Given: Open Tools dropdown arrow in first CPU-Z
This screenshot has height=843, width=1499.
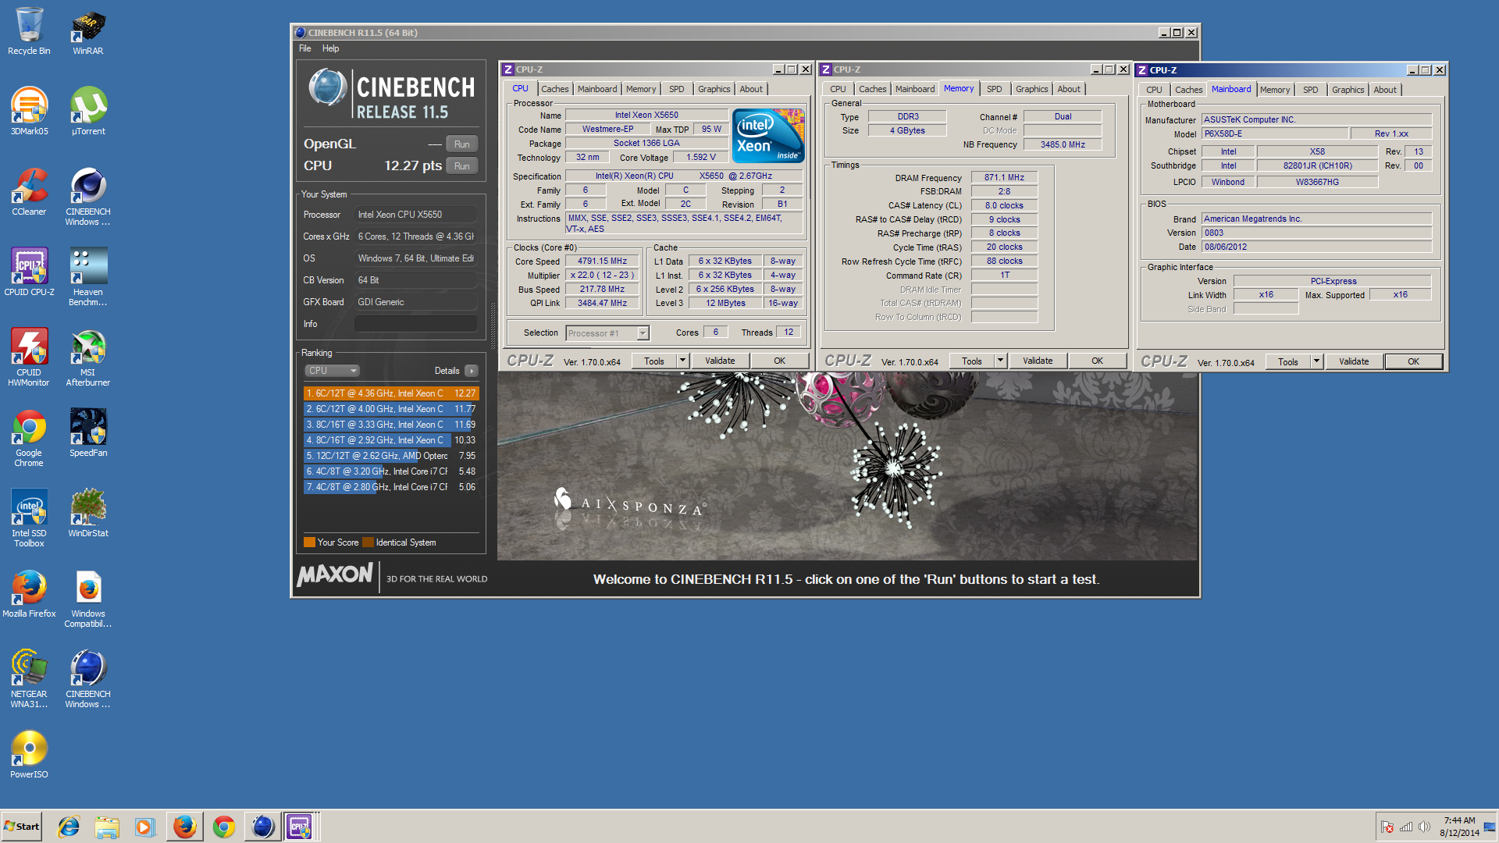Looking at the screenshot, I should (x=683, y=361).
